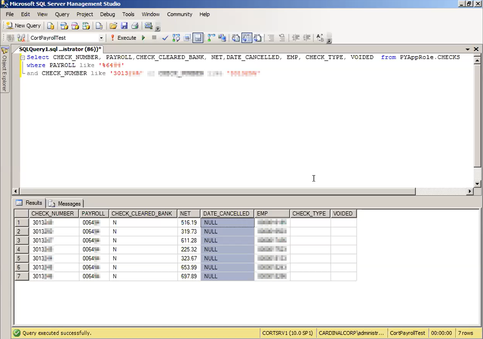Click the editor's scroll down arrow
This screenshot has width=483, height=339.
coord(478,184)
